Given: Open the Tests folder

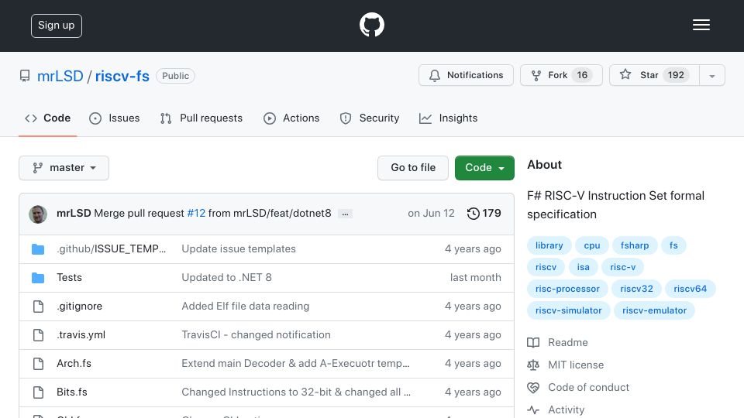Looking at the screenshot, I should click(69, 278).
